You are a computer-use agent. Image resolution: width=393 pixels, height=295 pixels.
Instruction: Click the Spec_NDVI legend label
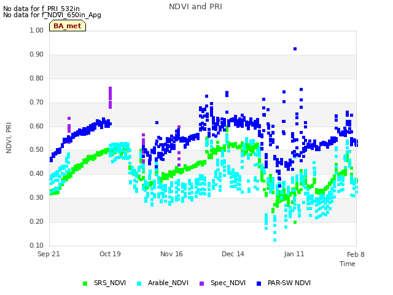228,283
